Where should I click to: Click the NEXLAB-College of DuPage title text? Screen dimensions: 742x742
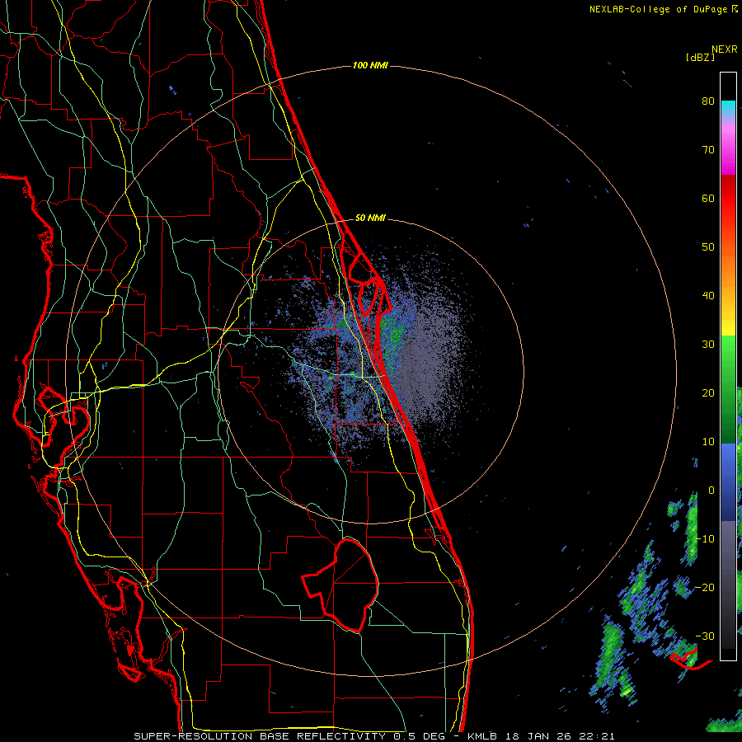point(659,9)
